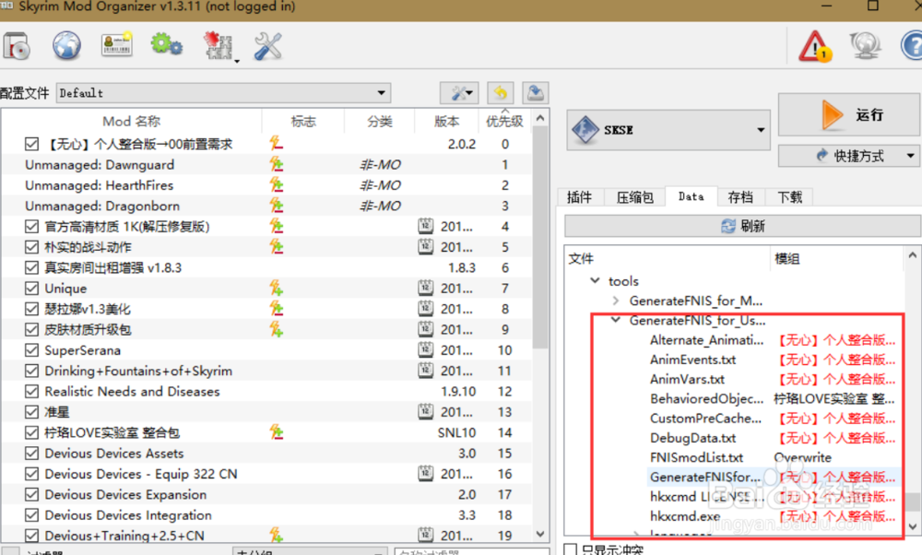The width and height of the screenshot is (922, 555).
Task: Collapse the GenerateFNIS_for_Us... folder
Action: 616,320
